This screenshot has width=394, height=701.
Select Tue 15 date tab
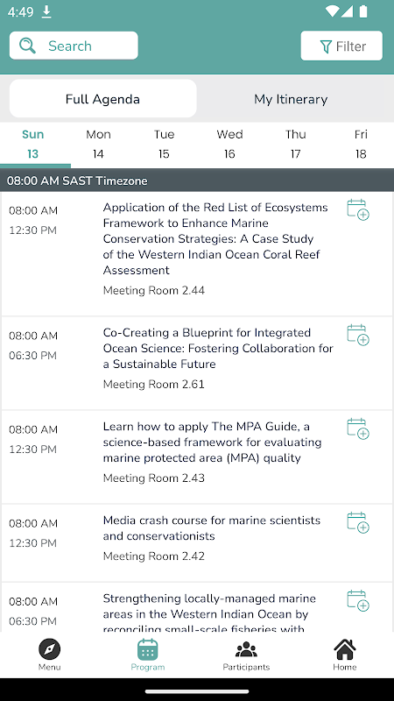[x=164, y=145]
